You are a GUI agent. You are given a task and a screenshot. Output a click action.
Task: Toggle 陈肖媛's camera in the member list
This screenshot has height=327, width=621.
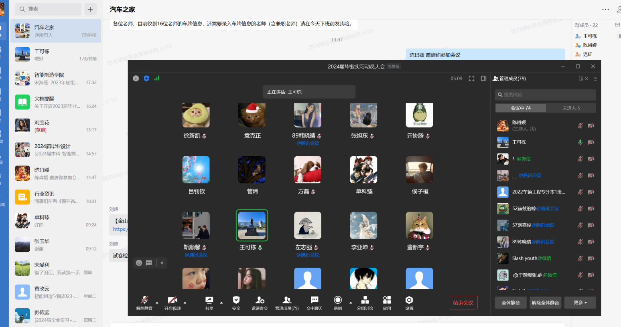coord(591,126)
